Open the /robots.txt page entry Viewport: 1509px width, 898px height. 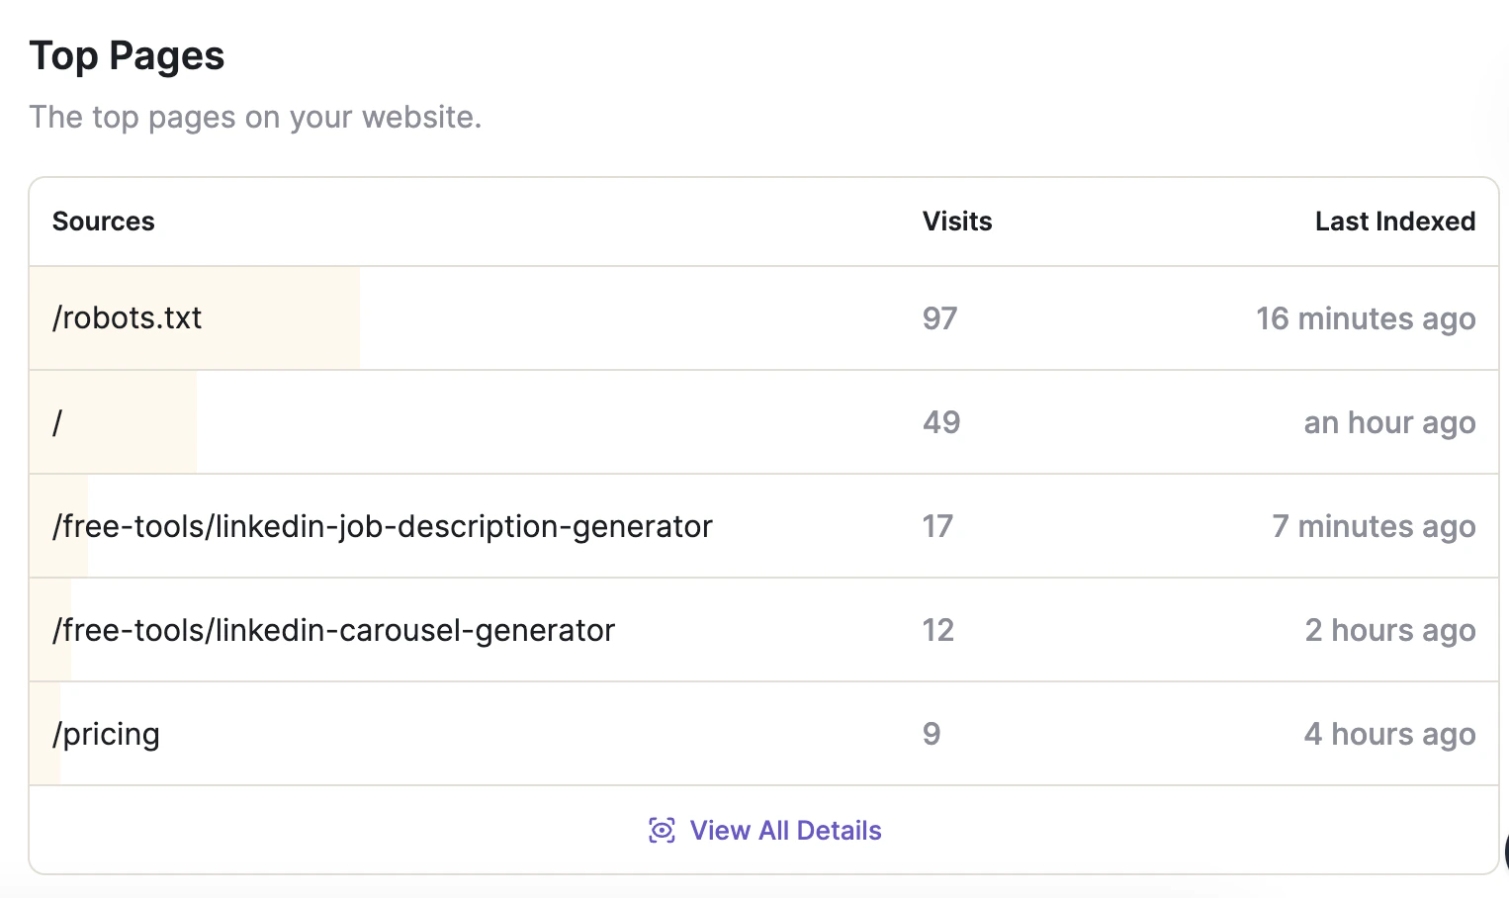(128, 317)
